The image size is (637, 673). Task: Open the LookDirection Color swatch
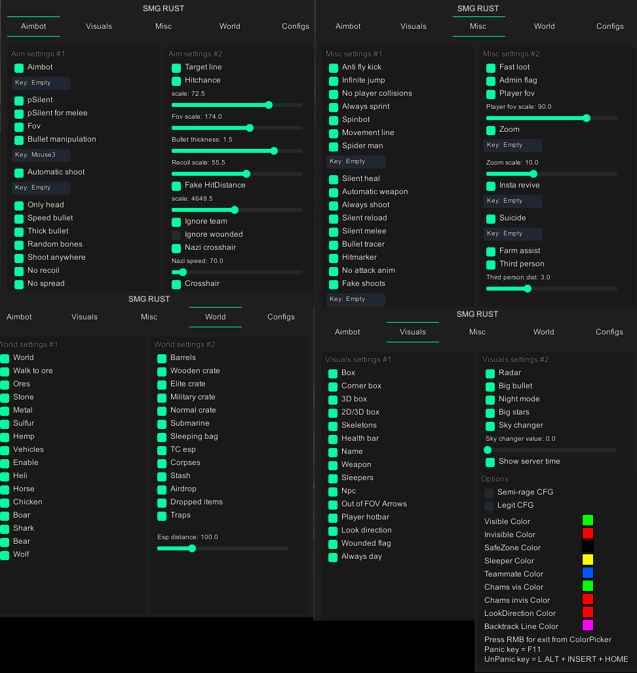pos(588,612)
